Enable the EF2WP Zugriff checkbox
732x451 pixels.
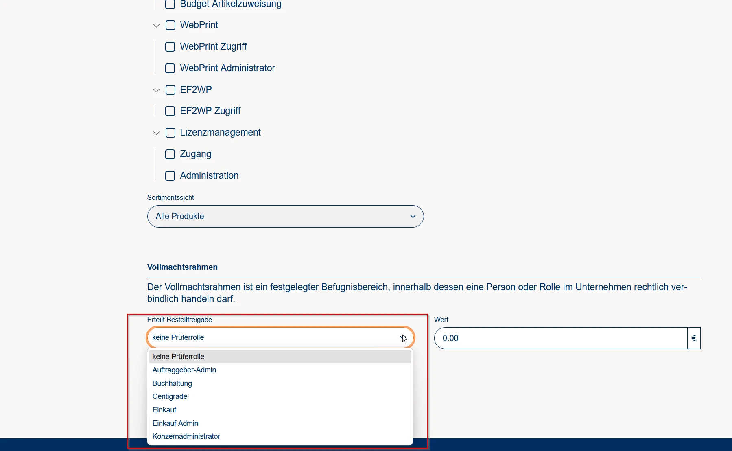170,111
